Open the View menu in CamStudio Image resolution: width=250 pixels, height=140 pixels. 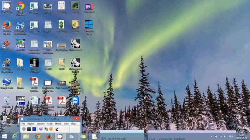pyautogui.click(x=66, y=124)
